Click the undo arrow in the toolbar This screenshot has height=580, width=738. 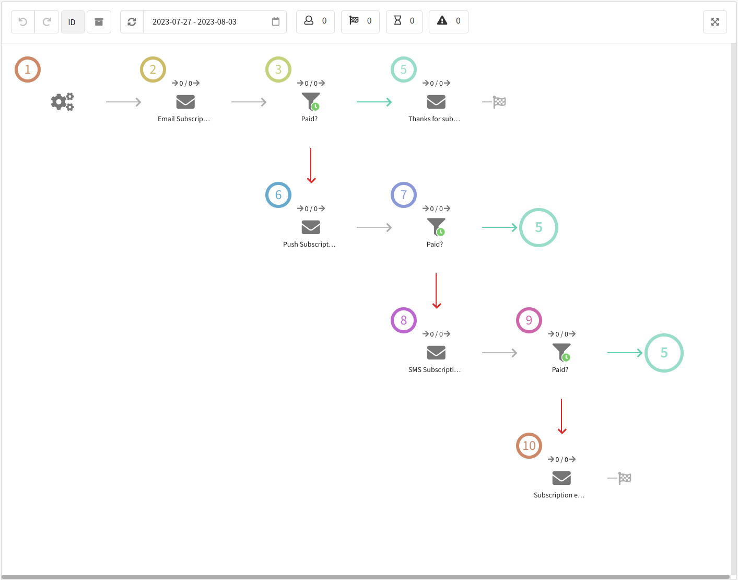coord(23,22)
